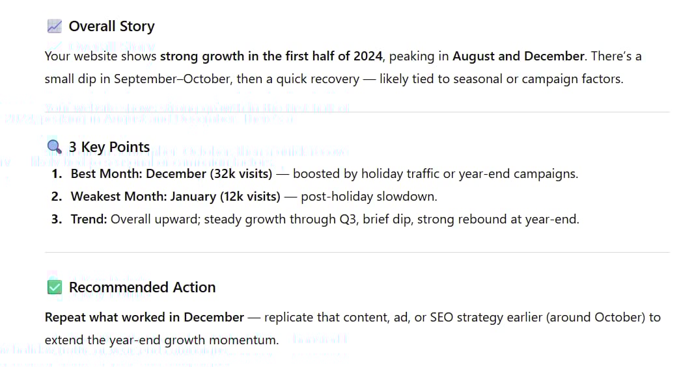The height and width of the screenshot is (367, 694).
Task: Click the list number 2 marker
Action: [57, 196]
